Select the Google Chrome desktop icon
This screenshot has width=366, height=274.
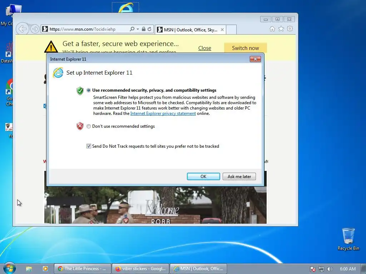coord(9,92)
